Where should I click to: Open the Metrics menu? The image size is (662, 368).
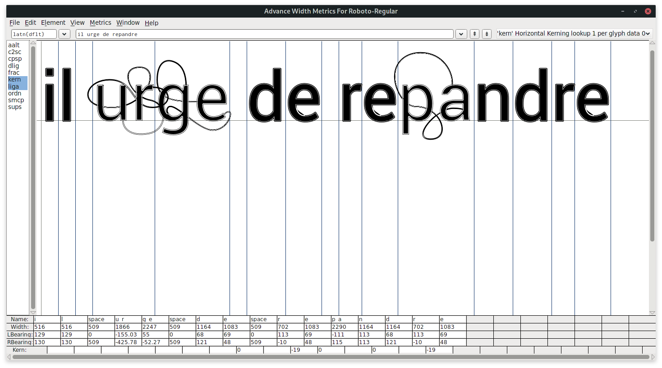tap(100, 23)
